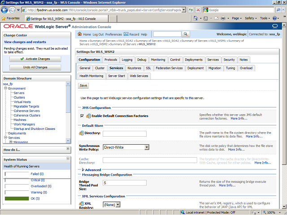Viewport: 287px width, 215px height.
Task: Toggle Enable Default Connection Factories checkbox
Action: point(82,116)
